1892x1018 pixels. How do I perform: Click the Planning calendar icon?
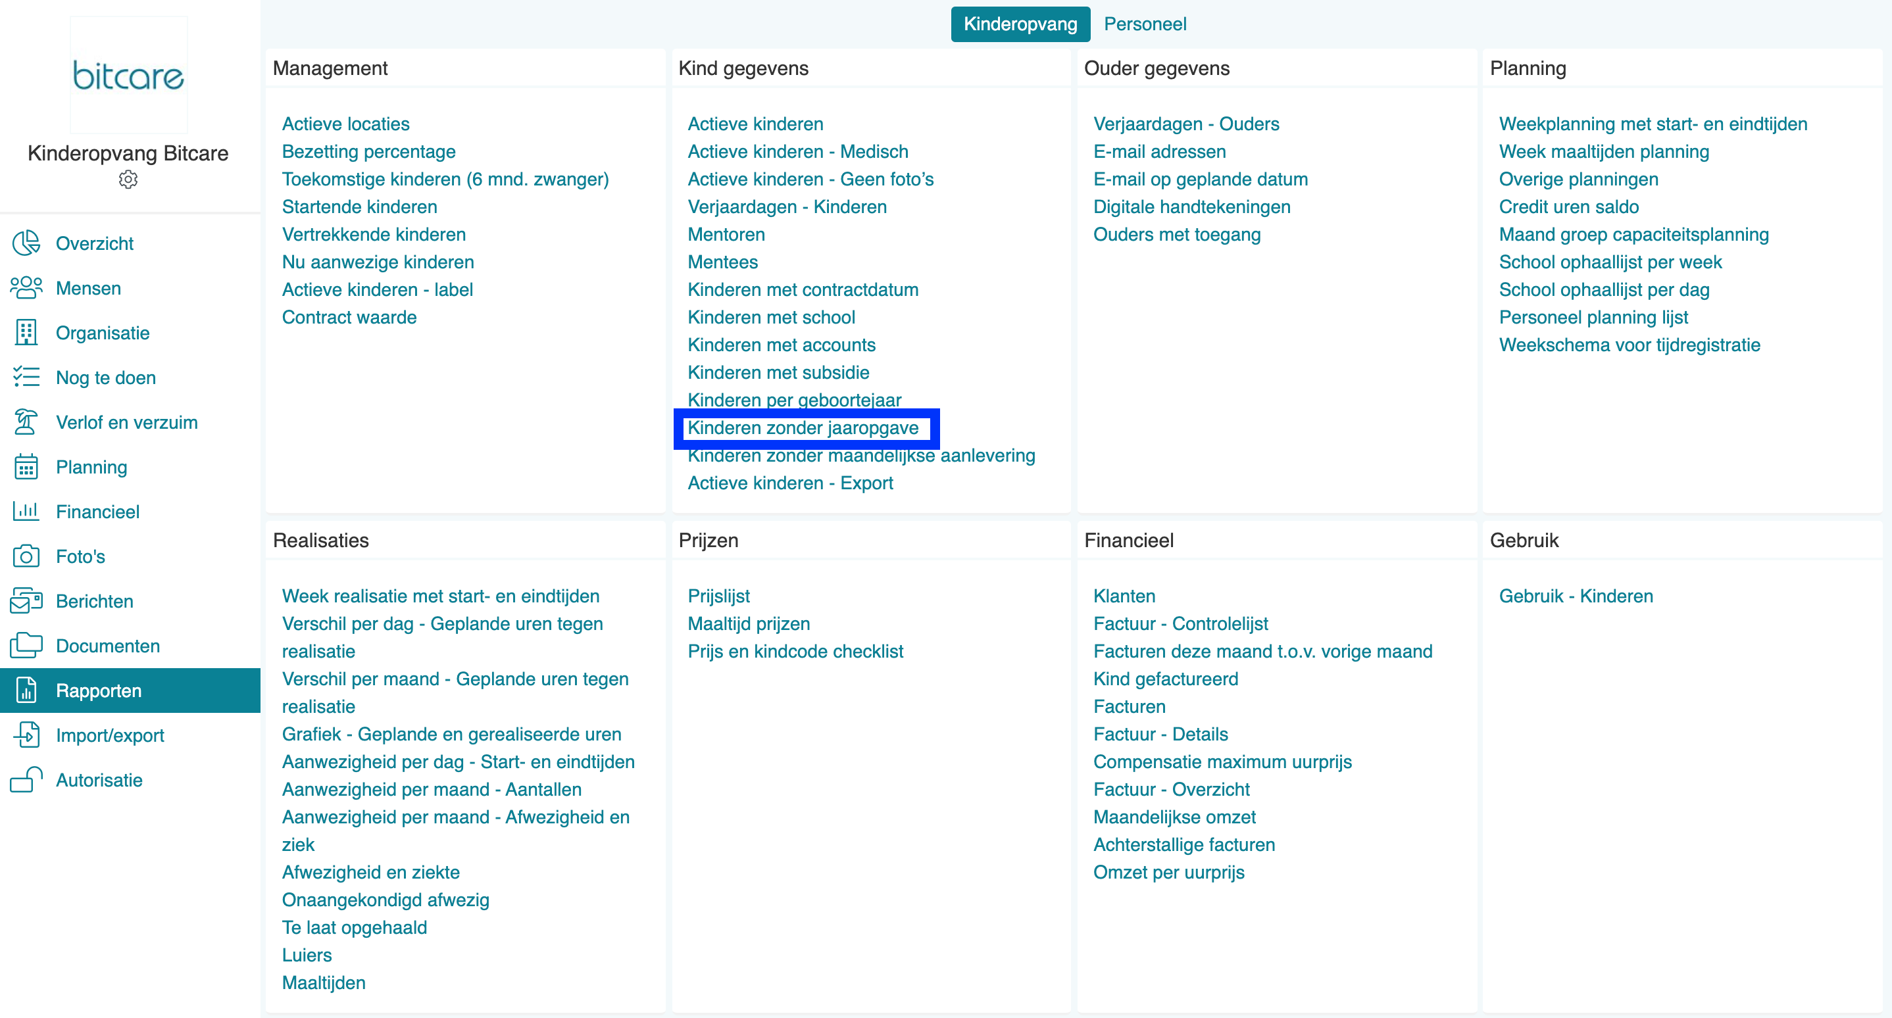point(26,467)
